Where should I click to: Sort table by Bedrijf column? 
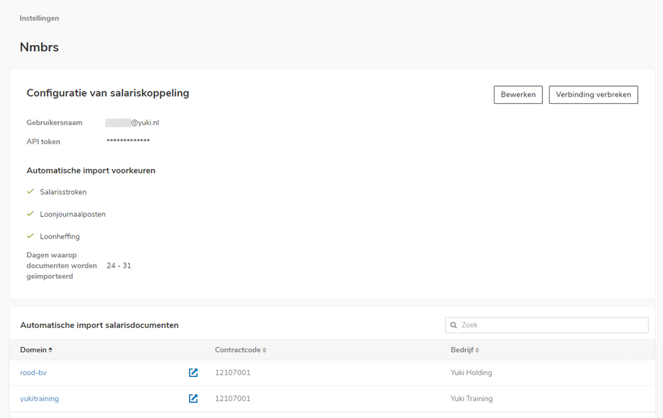pyautogui.click(x=464, y=350)
